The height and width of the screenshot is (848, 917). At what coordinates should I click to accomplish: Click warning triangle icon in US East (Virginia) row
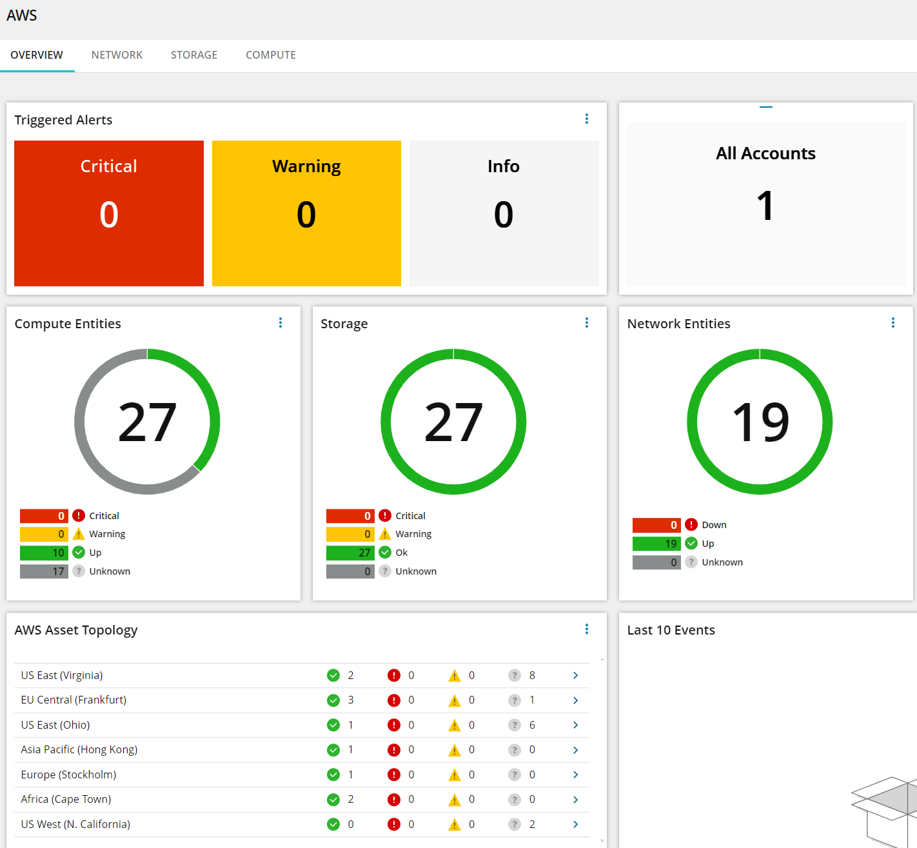pyautogui.click(x=455, y=676)
